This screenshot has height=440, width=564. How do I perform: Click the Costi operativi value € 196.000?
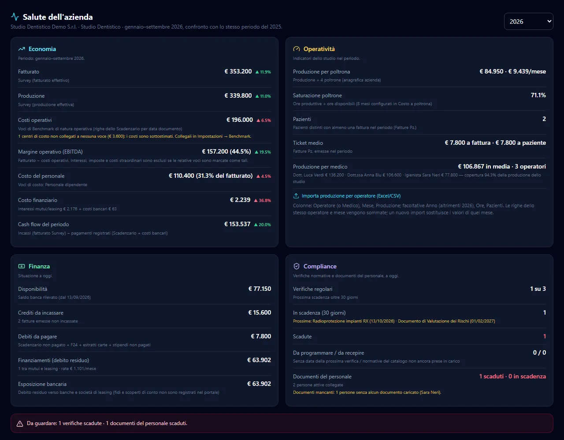pos(240,120)
